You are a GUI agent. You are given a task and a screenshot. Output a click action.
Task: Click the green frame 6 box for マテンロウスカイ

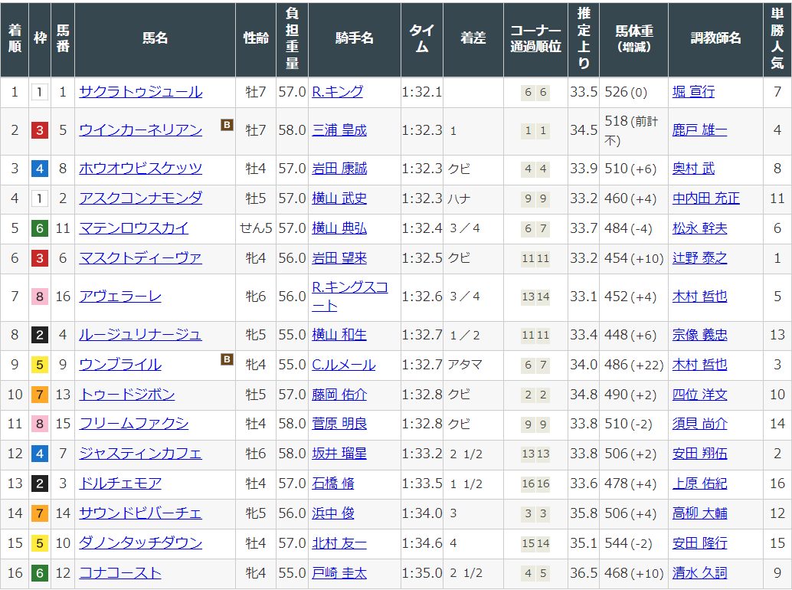(40, 228)
